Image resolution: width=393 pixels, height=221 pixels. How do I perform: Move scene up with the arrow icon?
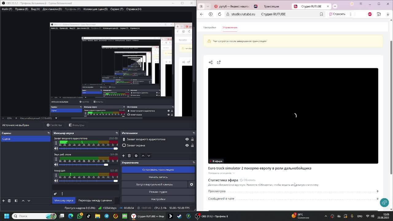point(23,200)
